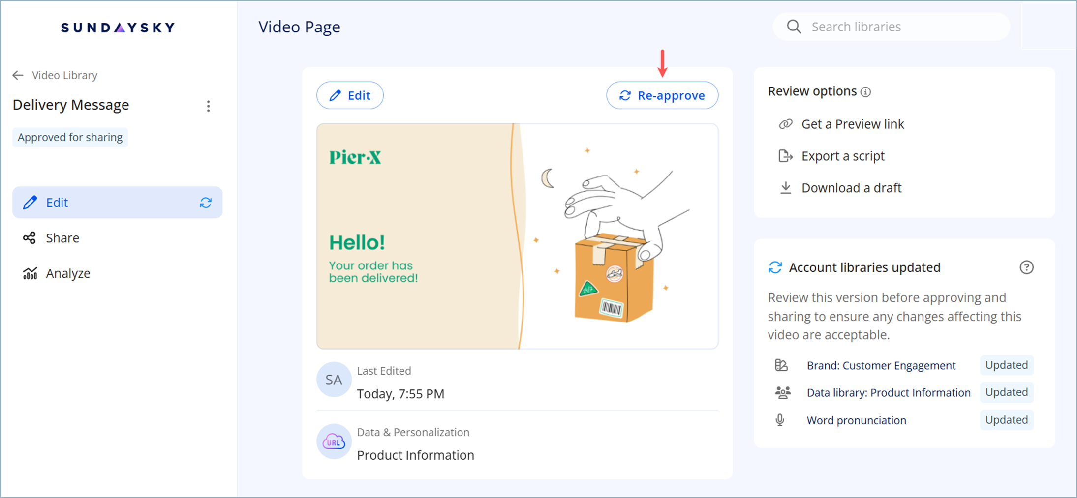Click the Pier-X video preview thumbnail
Image resolution: width=1077 pixels, height=498 pixels.
click(517, 236)
